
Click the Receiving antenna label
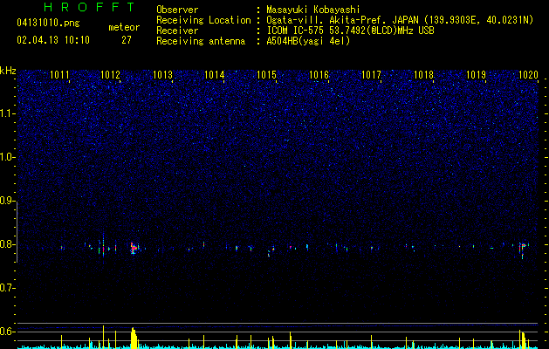201,41
